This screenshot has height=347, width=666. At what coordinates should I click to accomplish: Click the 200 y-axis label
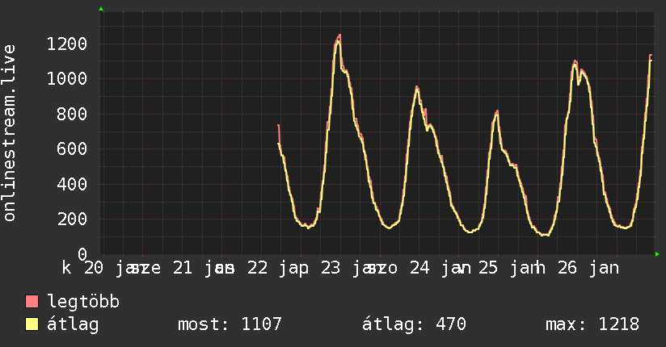click(72, 219)
